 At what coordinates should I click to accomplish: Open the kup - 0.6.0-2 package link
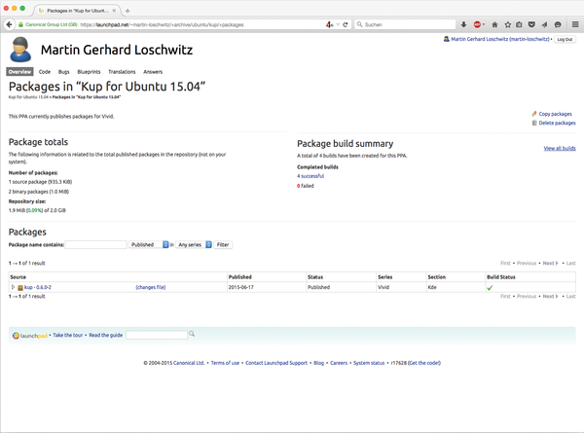(x=38, y=287)
